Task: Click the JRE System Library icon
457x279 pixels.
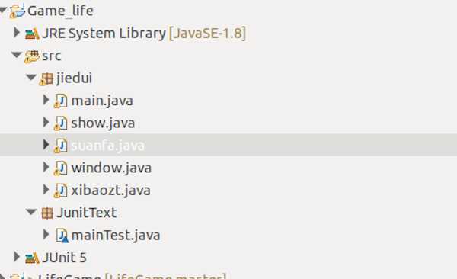Action: (32, 34)
